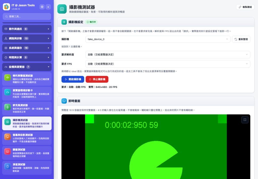The image size is (258, 179).
Task: Click the microphone icon of 麥克風測試器
Action: (8, 107)
